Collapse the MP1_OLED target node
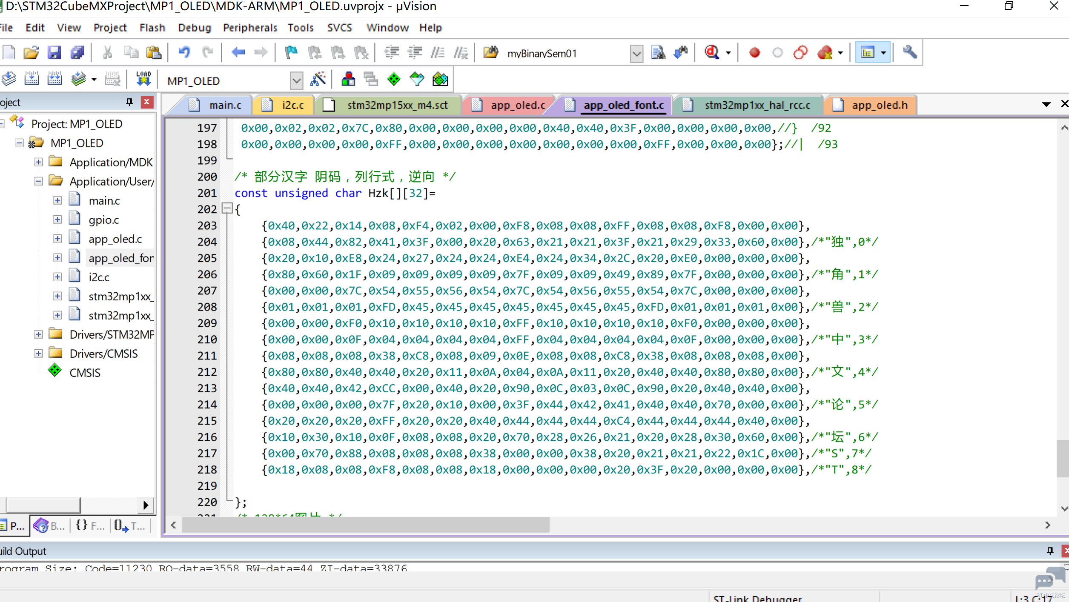1069x602 pixels. (x=19, y=143)
